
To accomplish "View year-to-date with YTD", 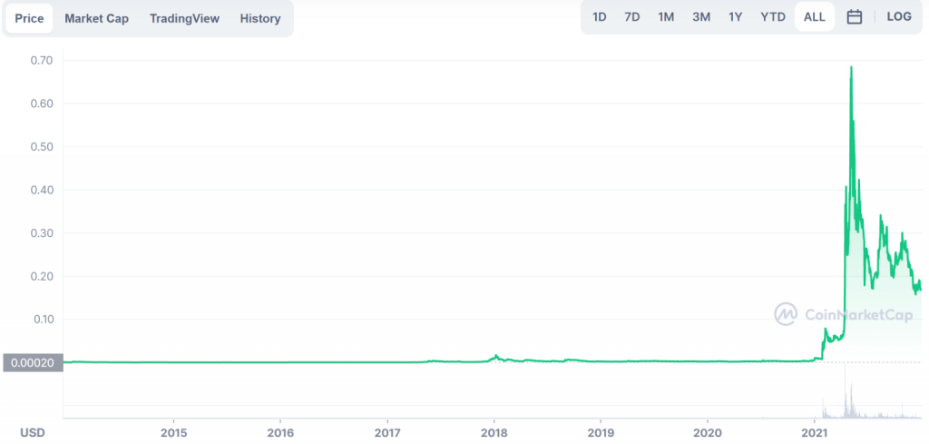I will click(x=773, y=17).
